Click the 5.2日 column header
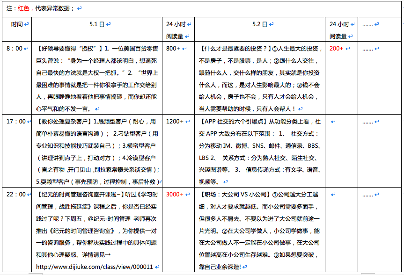Screen dimensions: 404x275 260,24
